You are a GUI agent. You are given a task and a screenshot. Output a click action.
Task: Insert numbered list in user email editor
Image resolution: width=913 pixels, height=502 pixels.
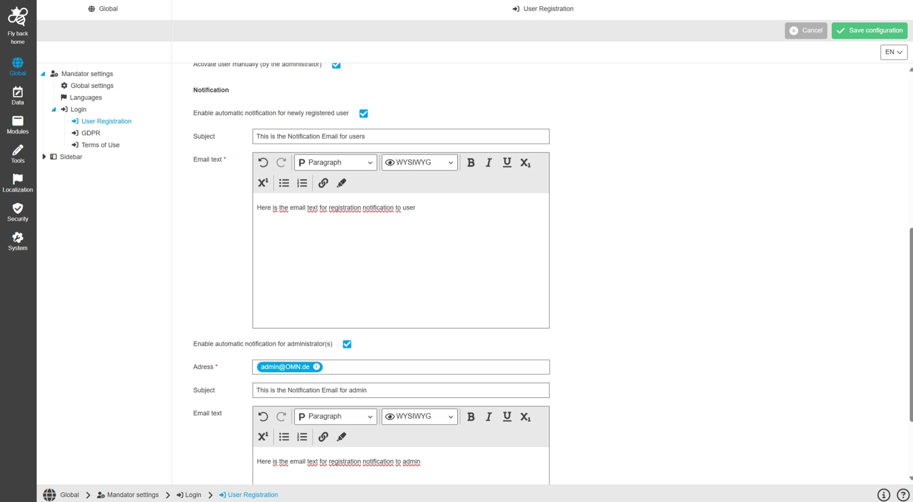tap(302, 183)
